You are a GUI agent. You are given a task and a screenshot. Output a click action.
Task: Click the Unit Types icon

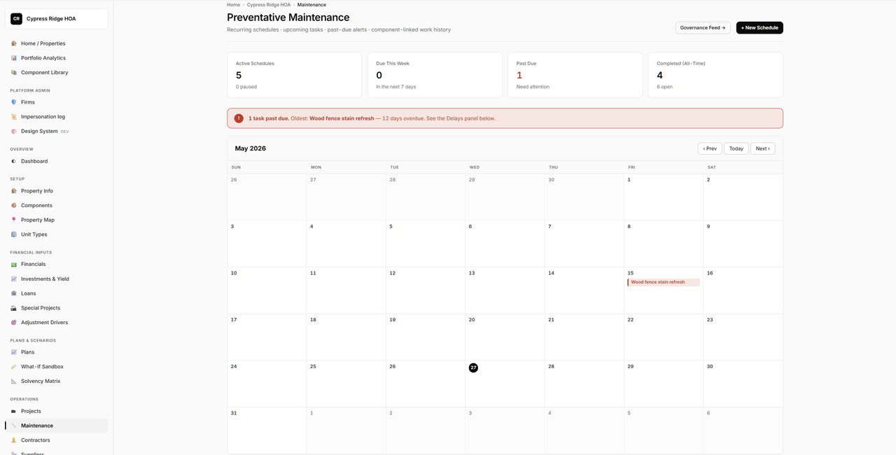(14, 234)
